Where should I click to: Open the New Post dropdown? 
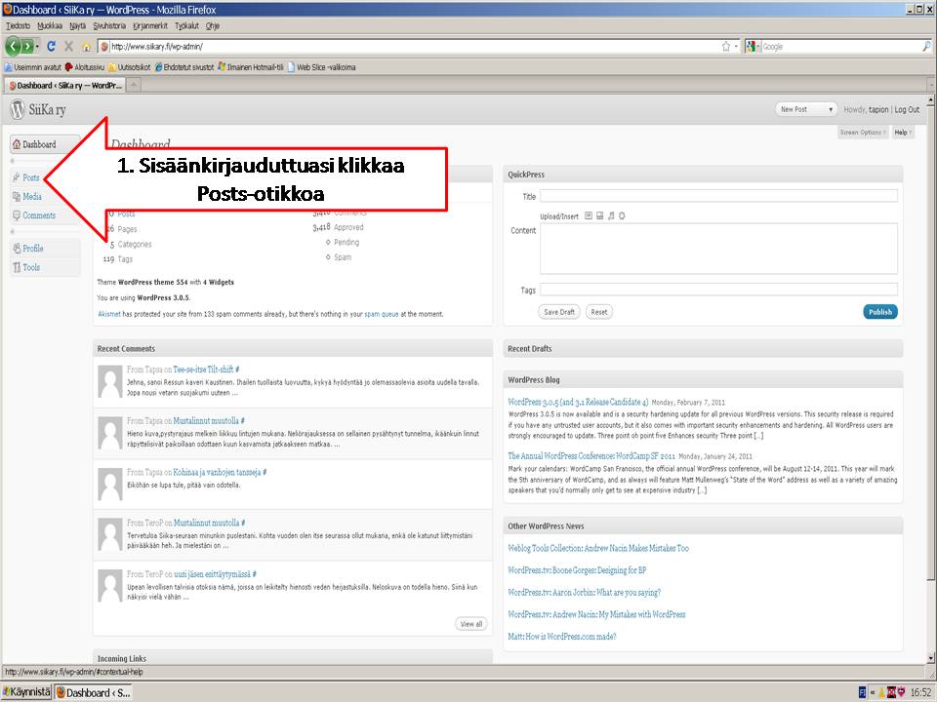[806, 109]
